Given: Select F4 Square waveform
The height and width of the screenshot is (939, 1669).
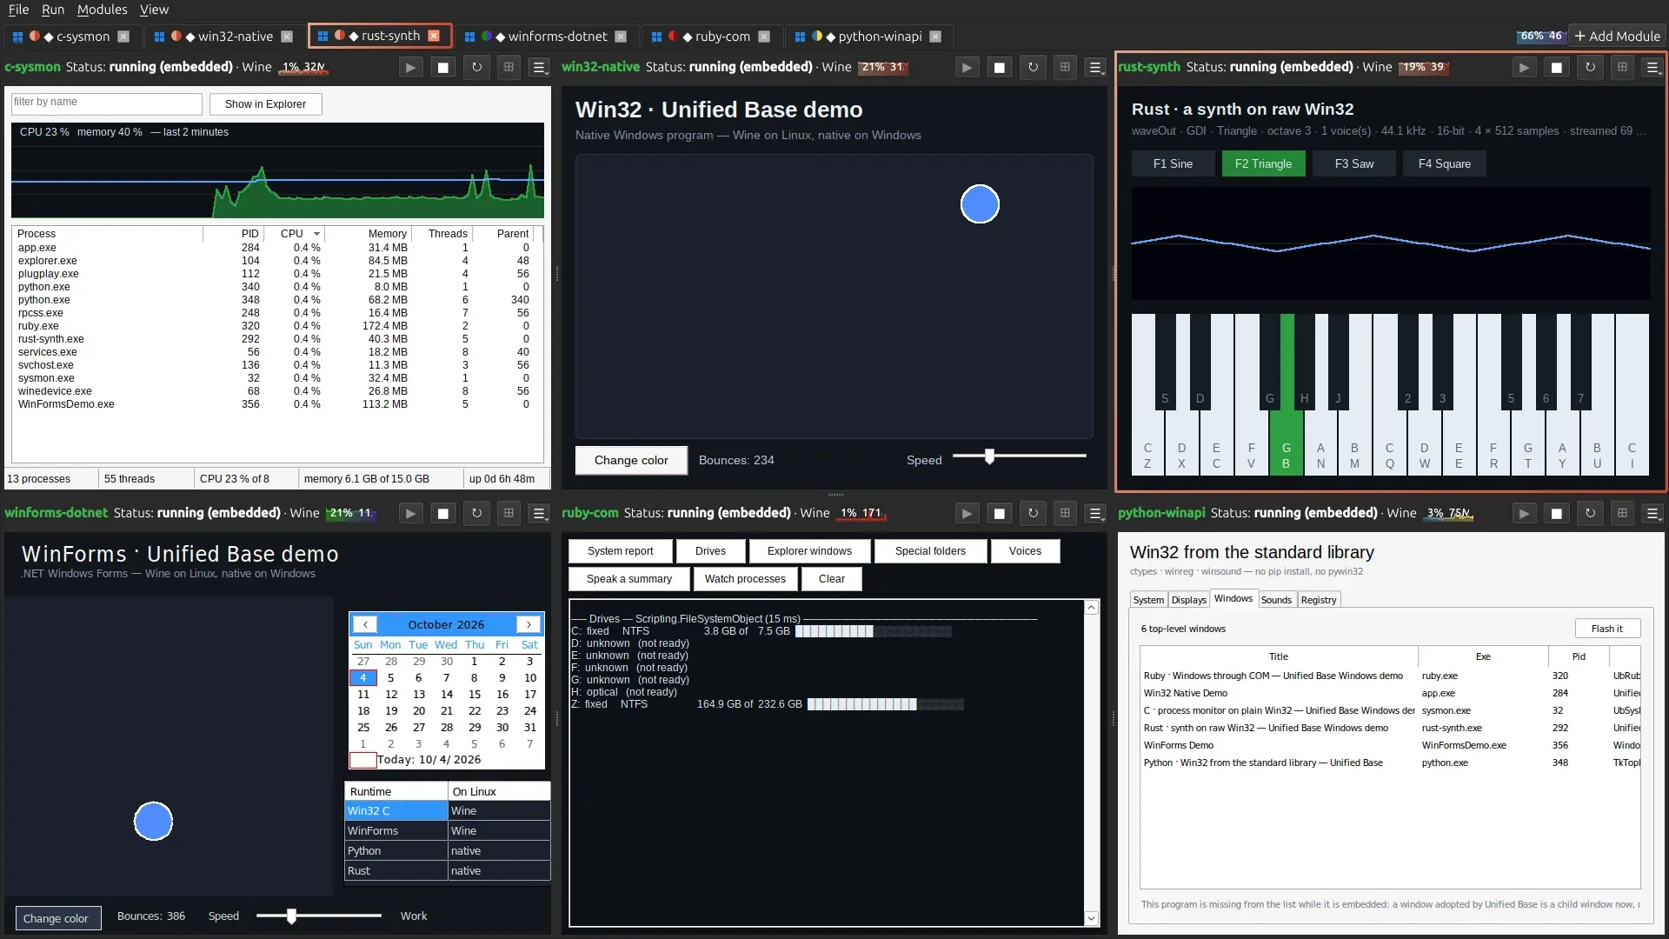Looking at the screenshot, I should [1444, 163].
